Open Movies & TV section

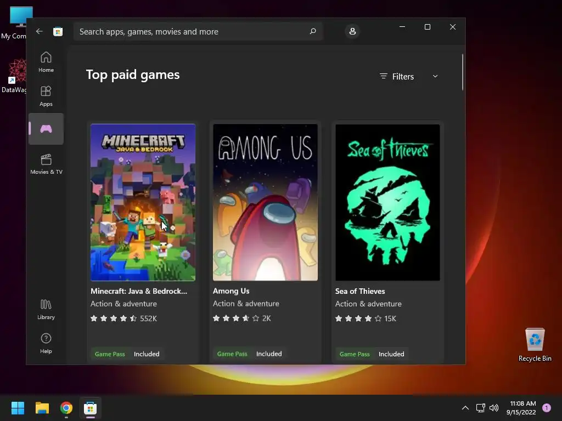coord(46,164)
